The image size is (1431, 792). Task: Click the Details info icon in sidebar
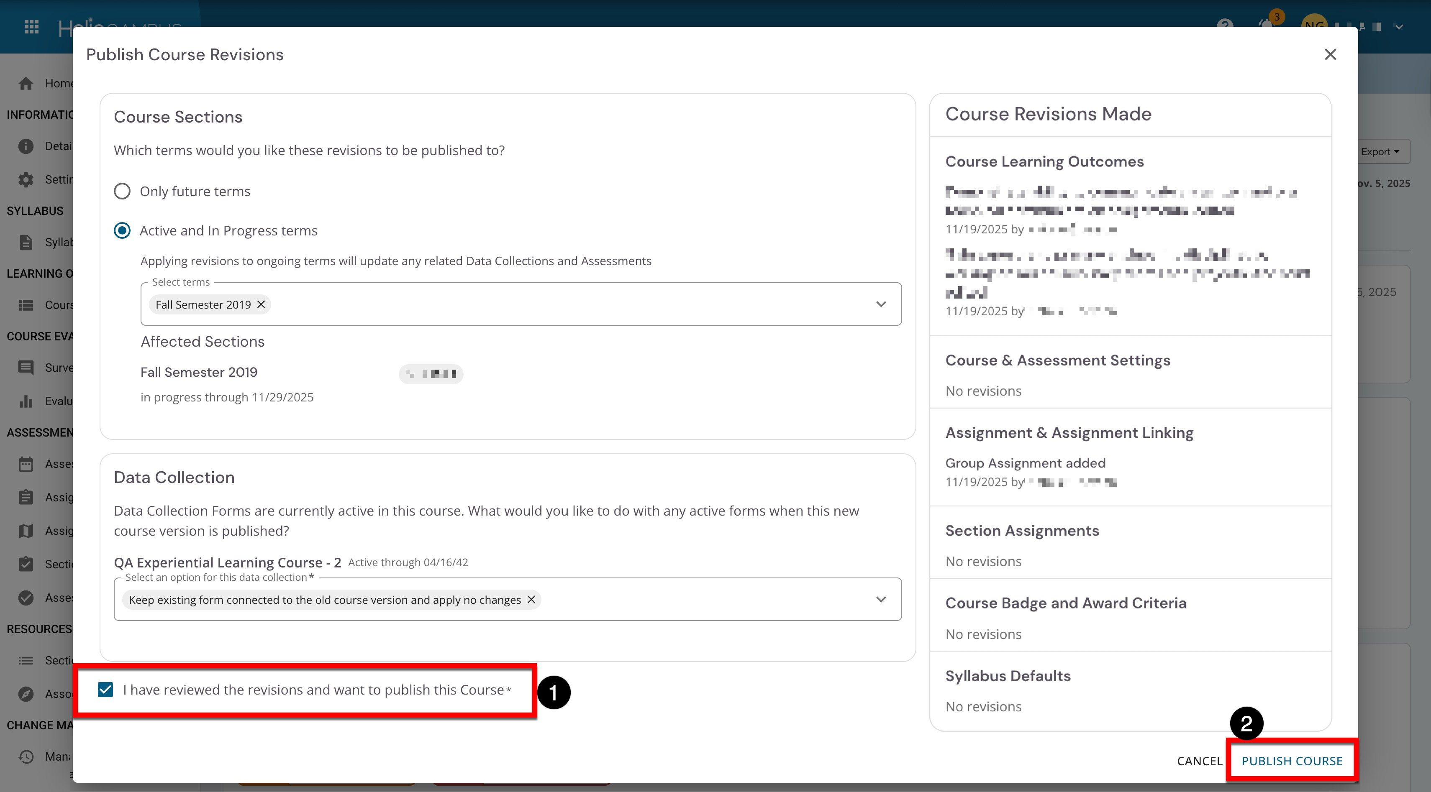click(26, 146)
